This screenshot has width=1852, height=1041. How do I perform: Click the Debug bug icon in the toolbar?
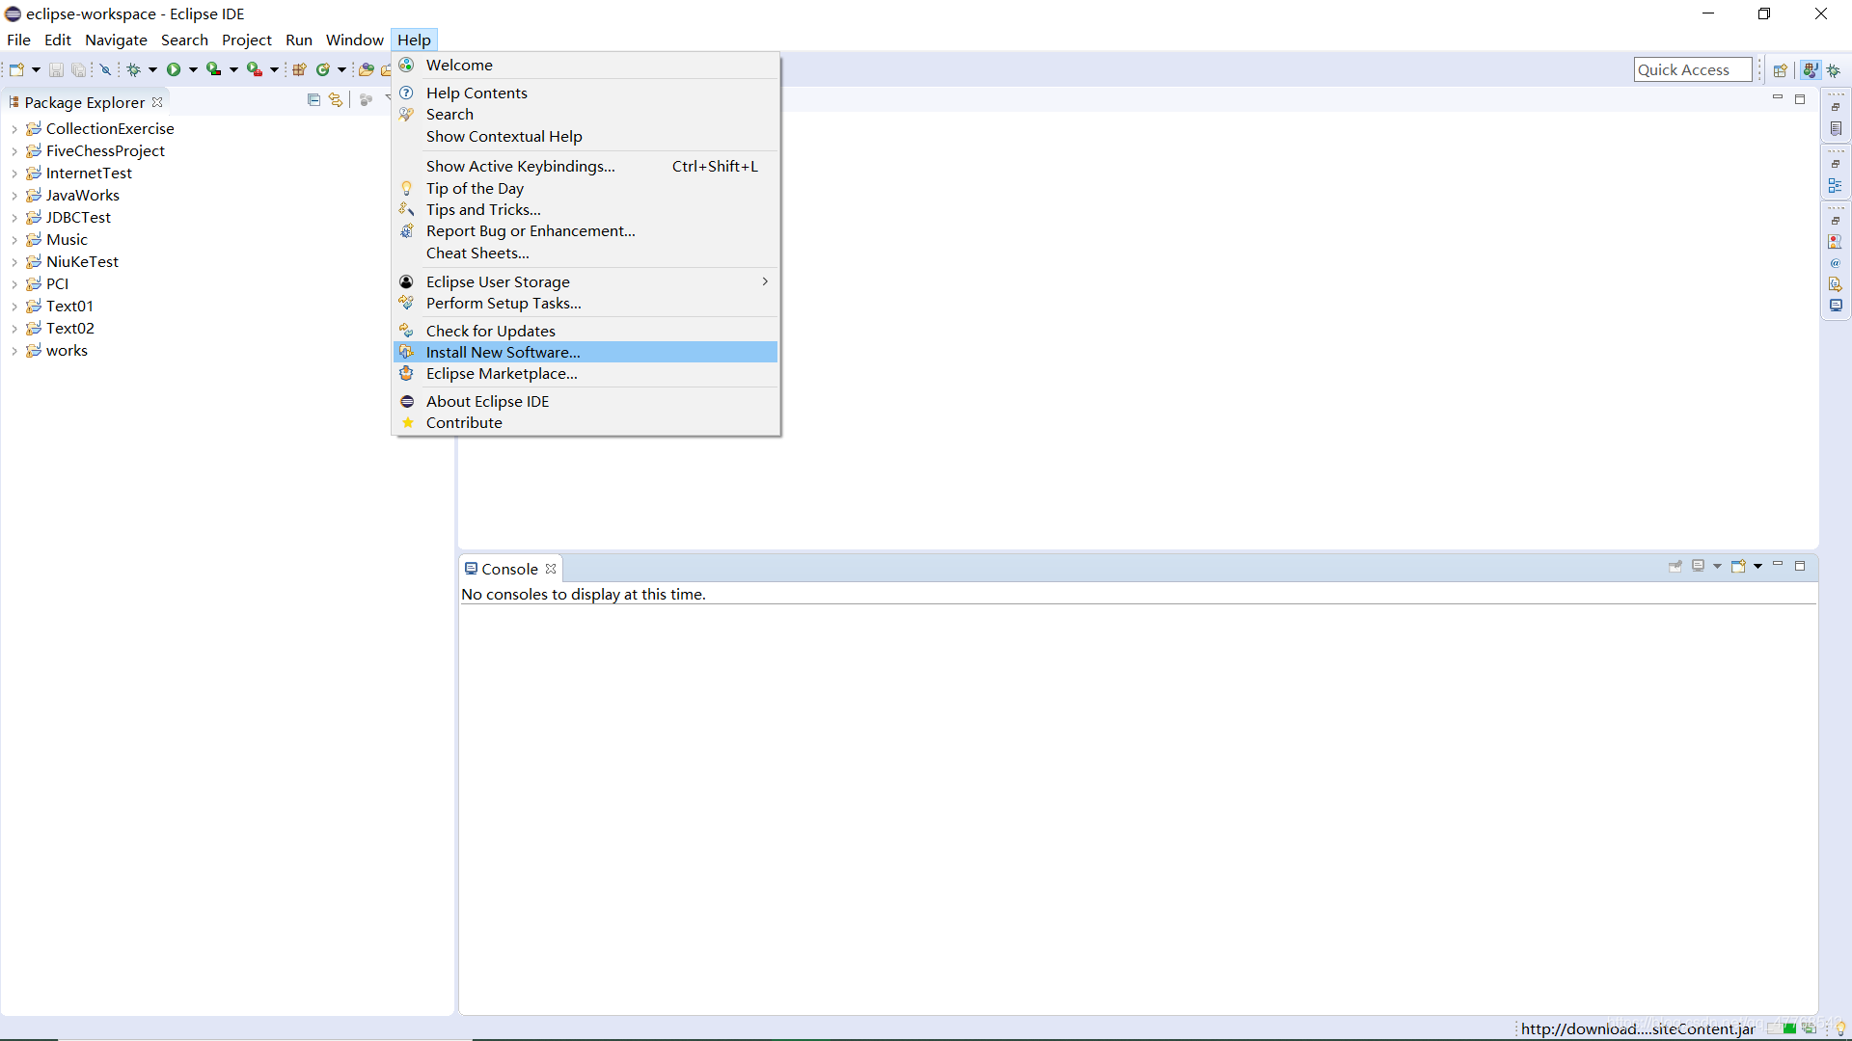pos(134,69)
